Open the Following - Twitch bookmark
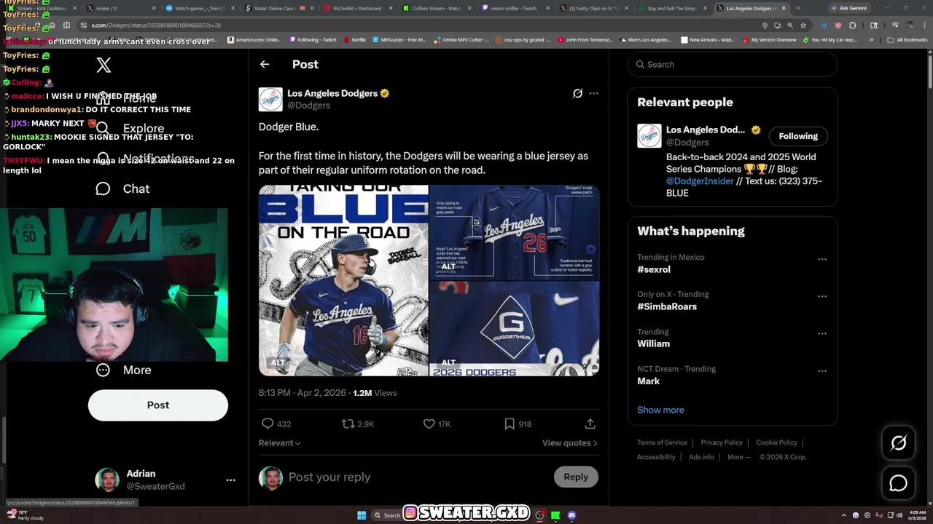Image resolution: width=933 pixels, height=524 pixels. click(x=313, y=40)
